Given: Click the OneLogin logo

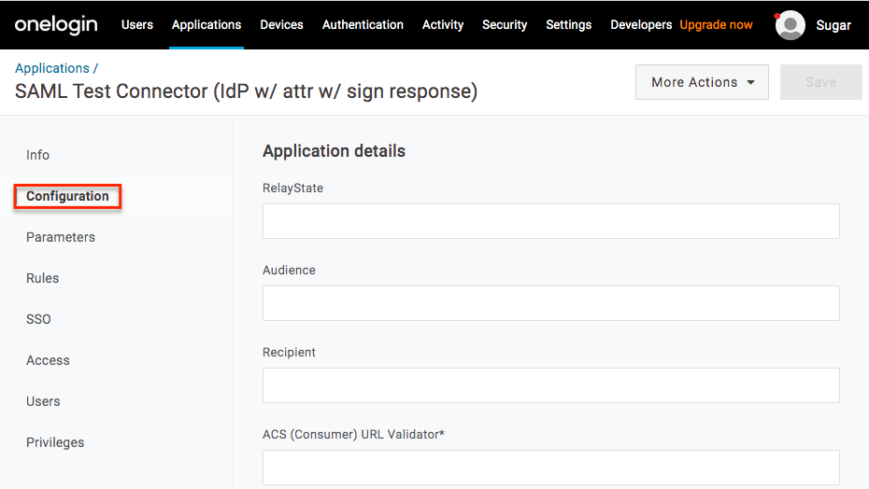Looking at the screenshot, I should click(56, 25).
